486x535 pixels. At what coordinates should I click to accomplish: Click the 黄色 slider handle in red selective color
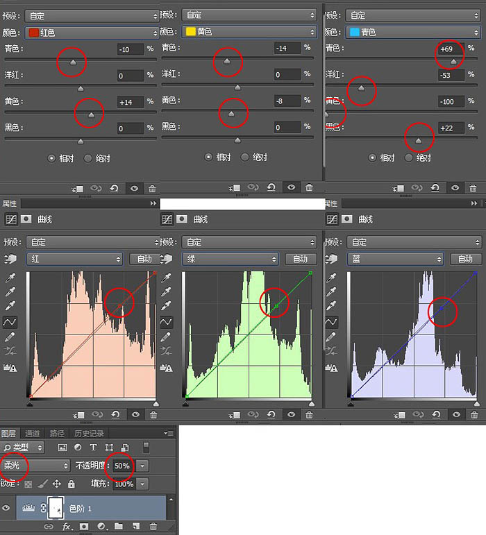pos(91,115)
